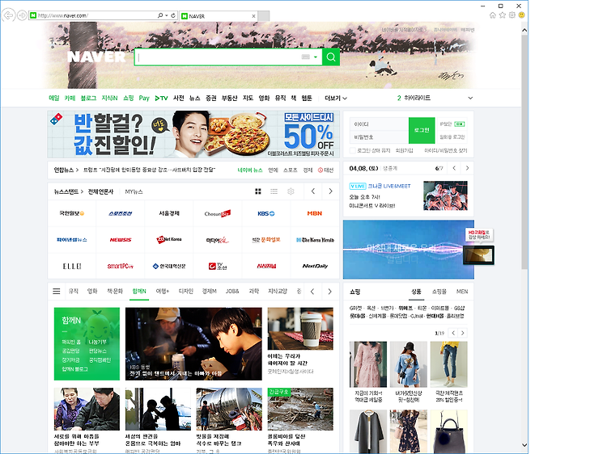This screenshot has height=454, width=607.
Task: Open the 블로그 service link
Action: coord(88,98)
